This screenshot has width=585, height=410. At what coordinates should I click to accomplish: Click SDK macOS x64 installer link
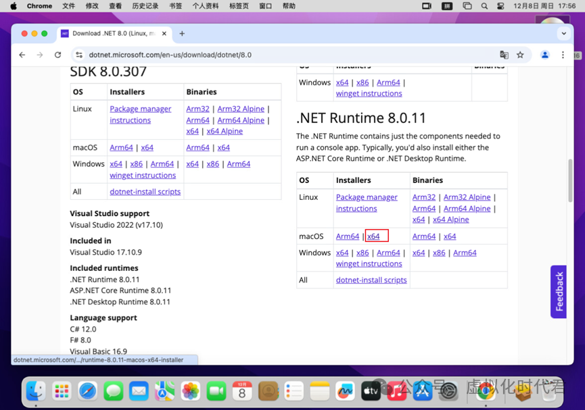147,148
